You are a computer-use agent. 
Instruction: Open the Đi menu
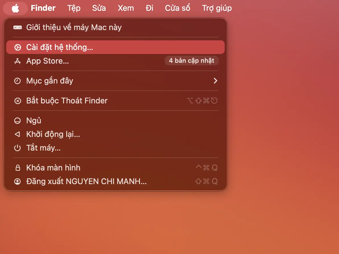click(x=149, y=8)
